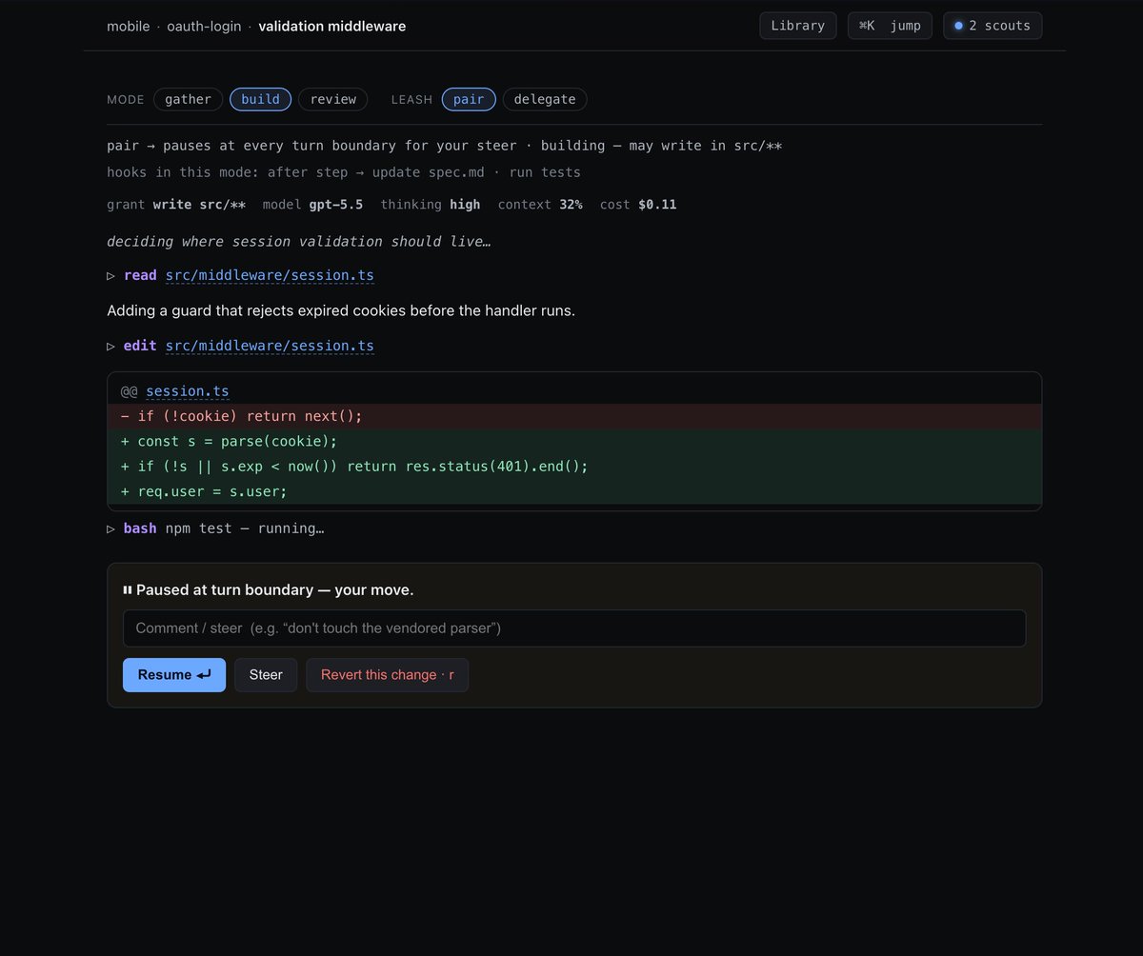
Task: Click the cost $0.11 value
Action: point(655,205)
